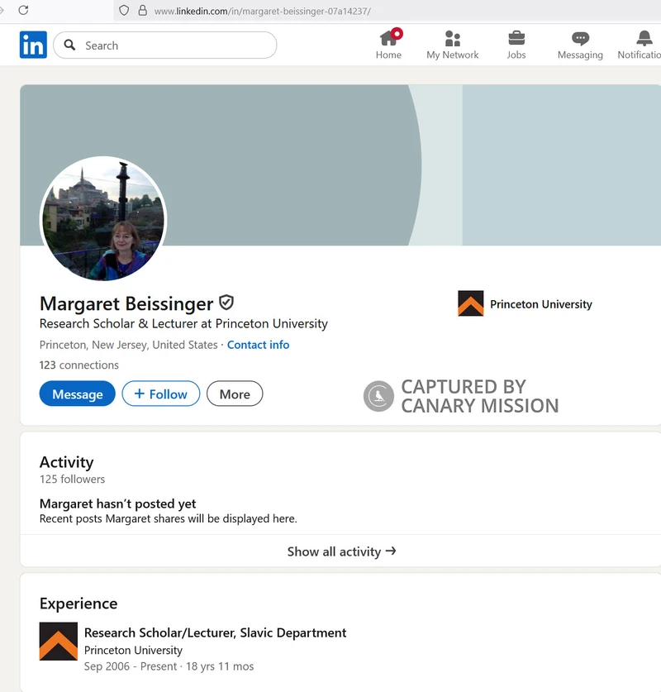Screen dimensions: 661x692
Task: Click the verification shield badge beside name
Action: tap(226, 303)
